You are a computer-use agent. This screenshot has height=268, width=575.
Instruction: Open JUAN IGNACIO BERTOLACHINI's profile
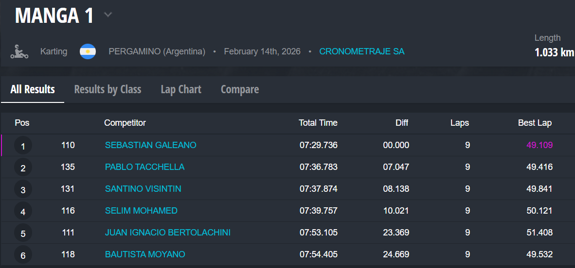pyautogui.click(x=167, y=233)
